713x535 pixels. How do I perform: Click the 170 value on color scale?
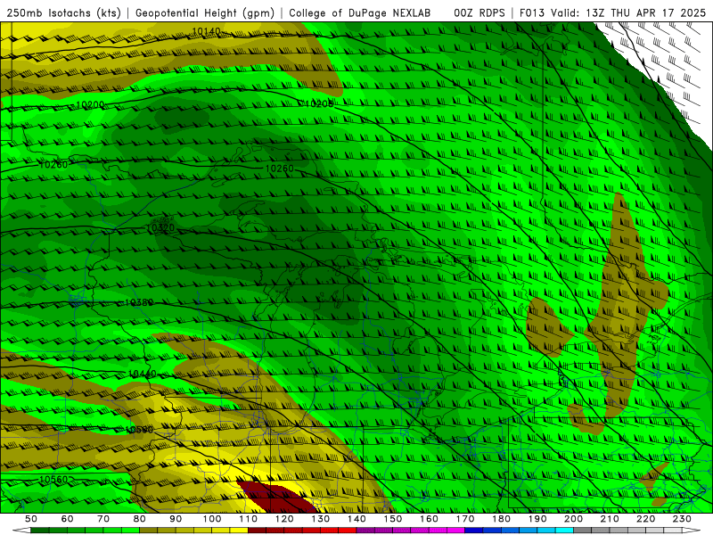pyautogui.click(x=465, y=519)
